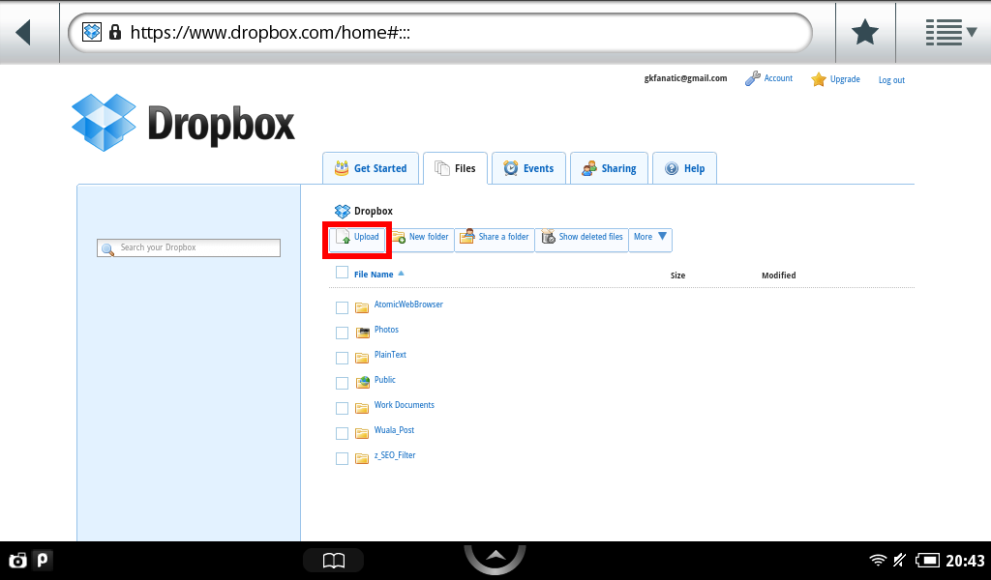This screenshot has height=580, width=991.
Task: Click the Upload button
Action: (x=357, y=238)
